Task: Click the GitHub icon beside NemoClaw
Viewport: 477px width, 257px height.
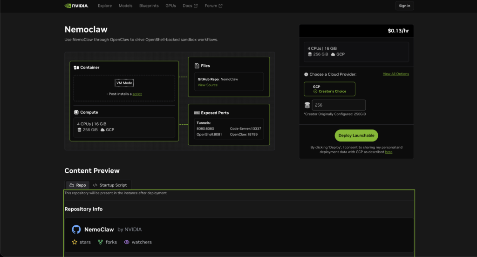Action: [76, 230]
